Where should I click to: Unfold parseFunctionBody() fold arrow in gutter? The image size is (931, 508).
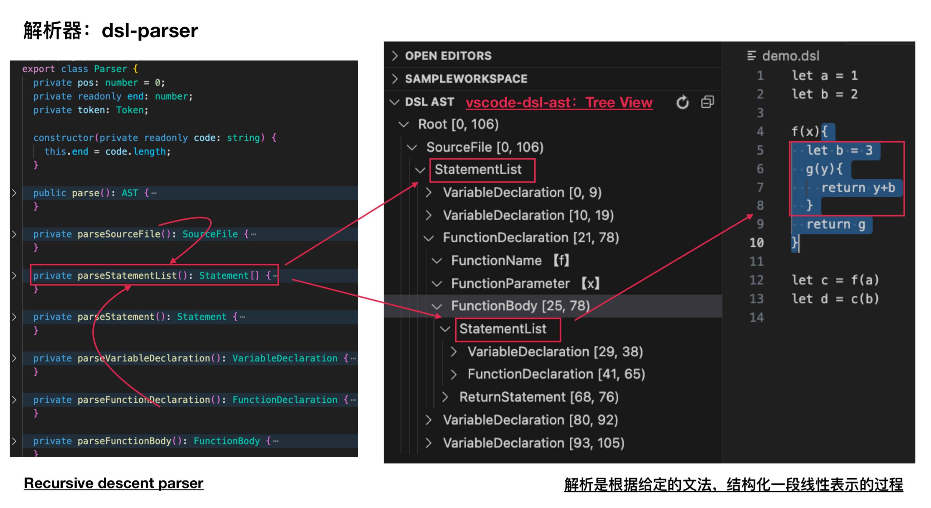tap(14, 441)
